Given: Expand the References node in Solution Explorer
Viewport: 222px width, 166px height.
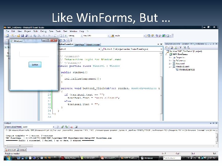Looking at the screenshot, I should coord(170,61).
